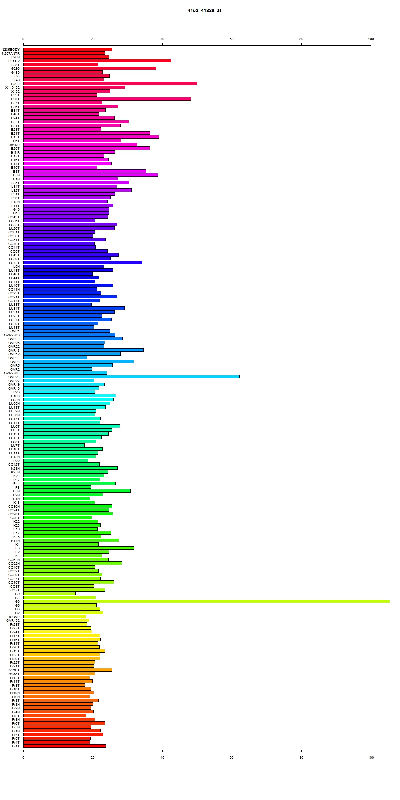Click the B38T sample label

click(x=15, y=99)
